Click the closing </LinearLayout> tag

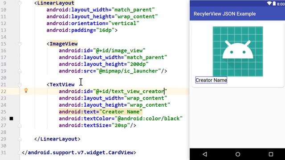coord(57,139)
